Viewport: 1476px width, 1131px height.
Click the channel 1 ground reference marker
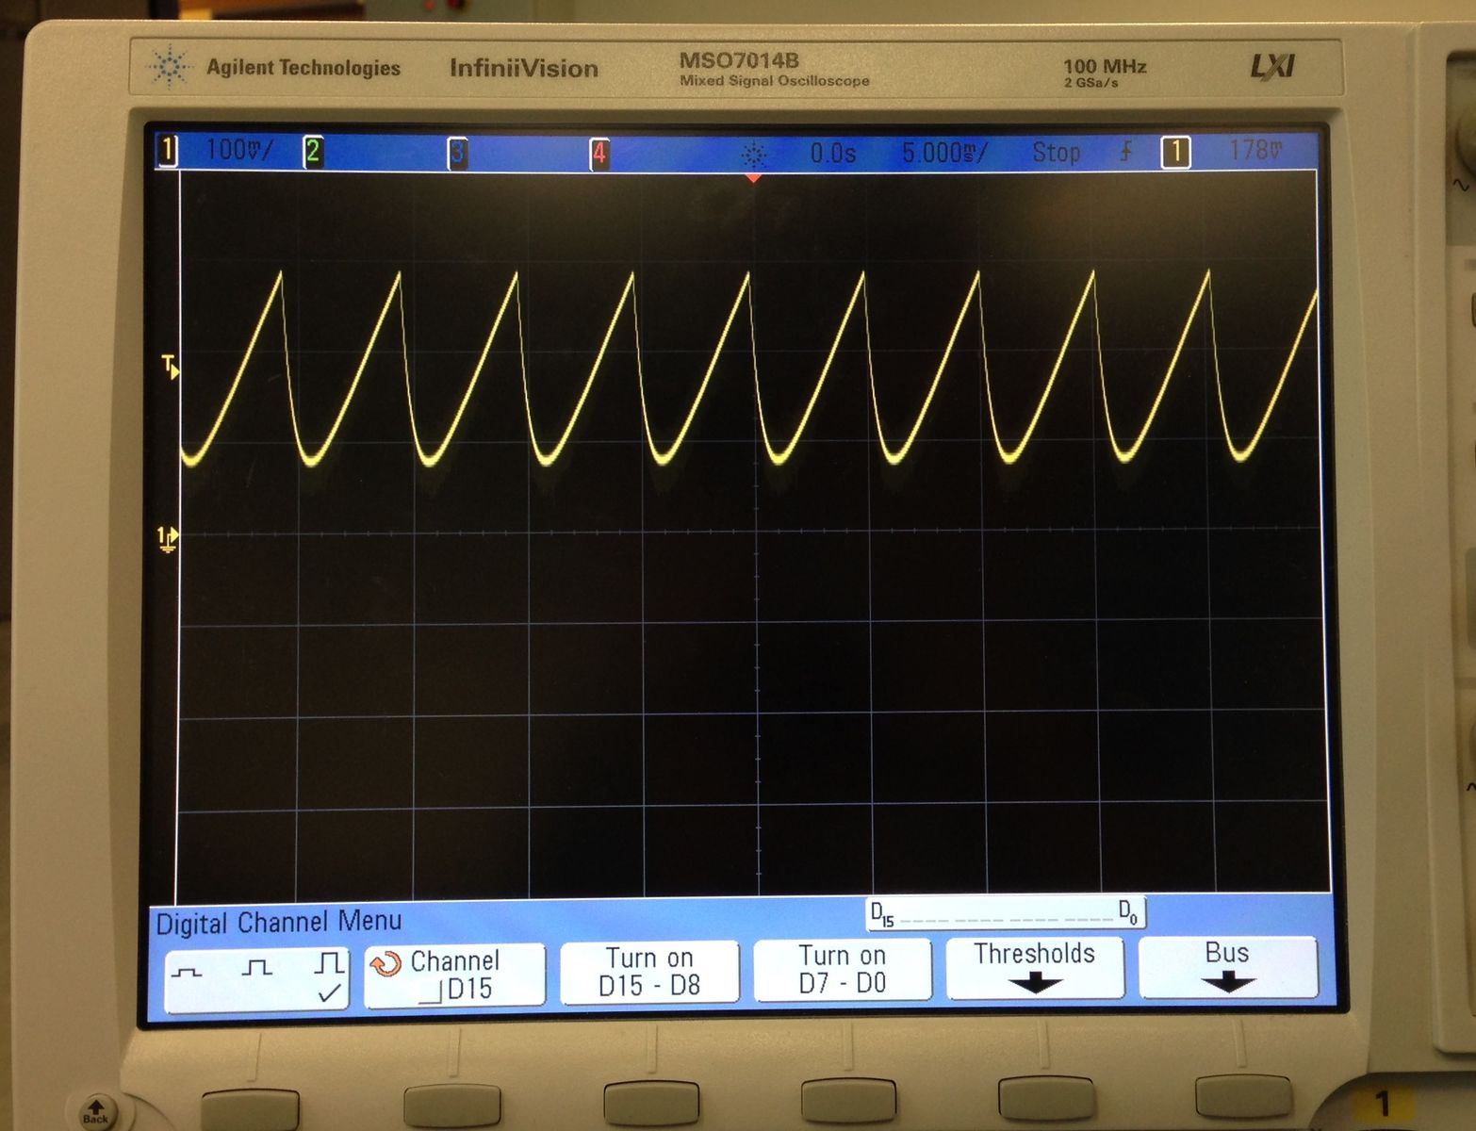pos(167,538)
